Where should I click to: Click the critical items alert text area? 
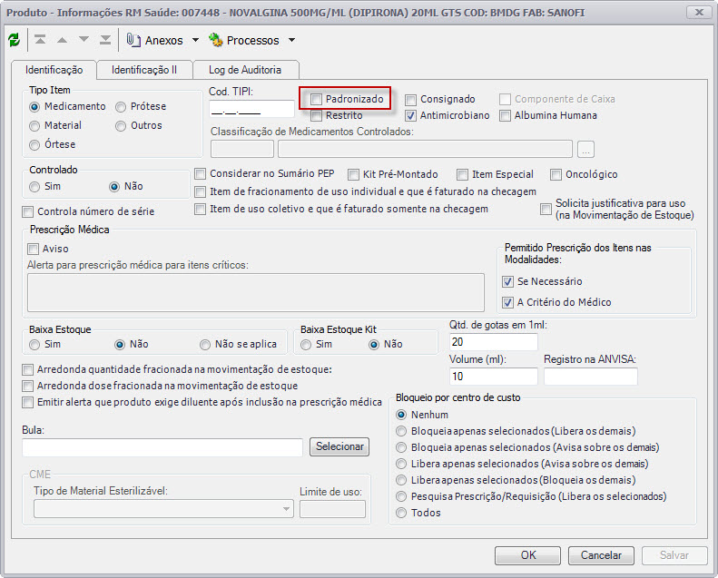[255, 293]
